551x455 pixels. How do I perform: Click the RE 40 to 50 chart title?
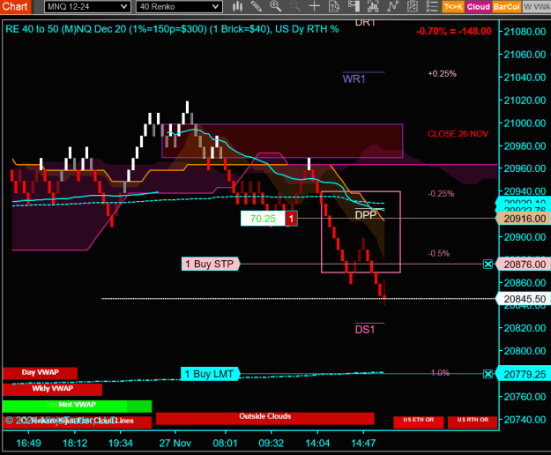pyautogui.click(x=172, y=29)
